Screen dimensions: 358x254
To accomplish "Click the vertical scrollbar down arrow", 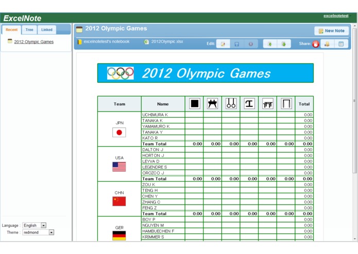I will pyautogui.click(x=354, y=239).
